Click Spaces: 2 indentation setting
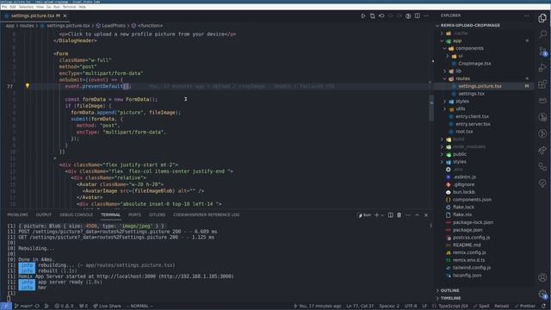Viewport: 551px width, 310px height. click(389, 307)
